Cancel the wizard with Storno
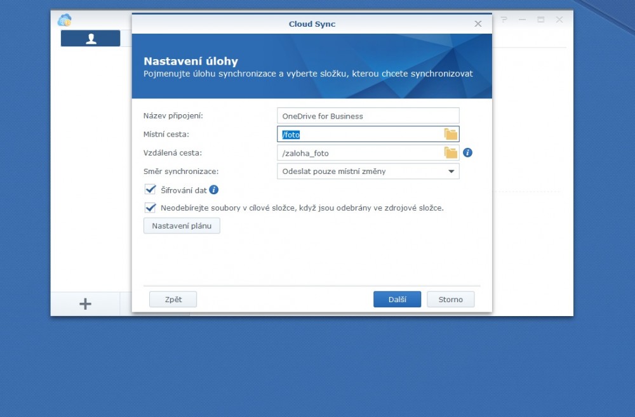The height and width of the screenshot is (417, 635). (451, 300)
